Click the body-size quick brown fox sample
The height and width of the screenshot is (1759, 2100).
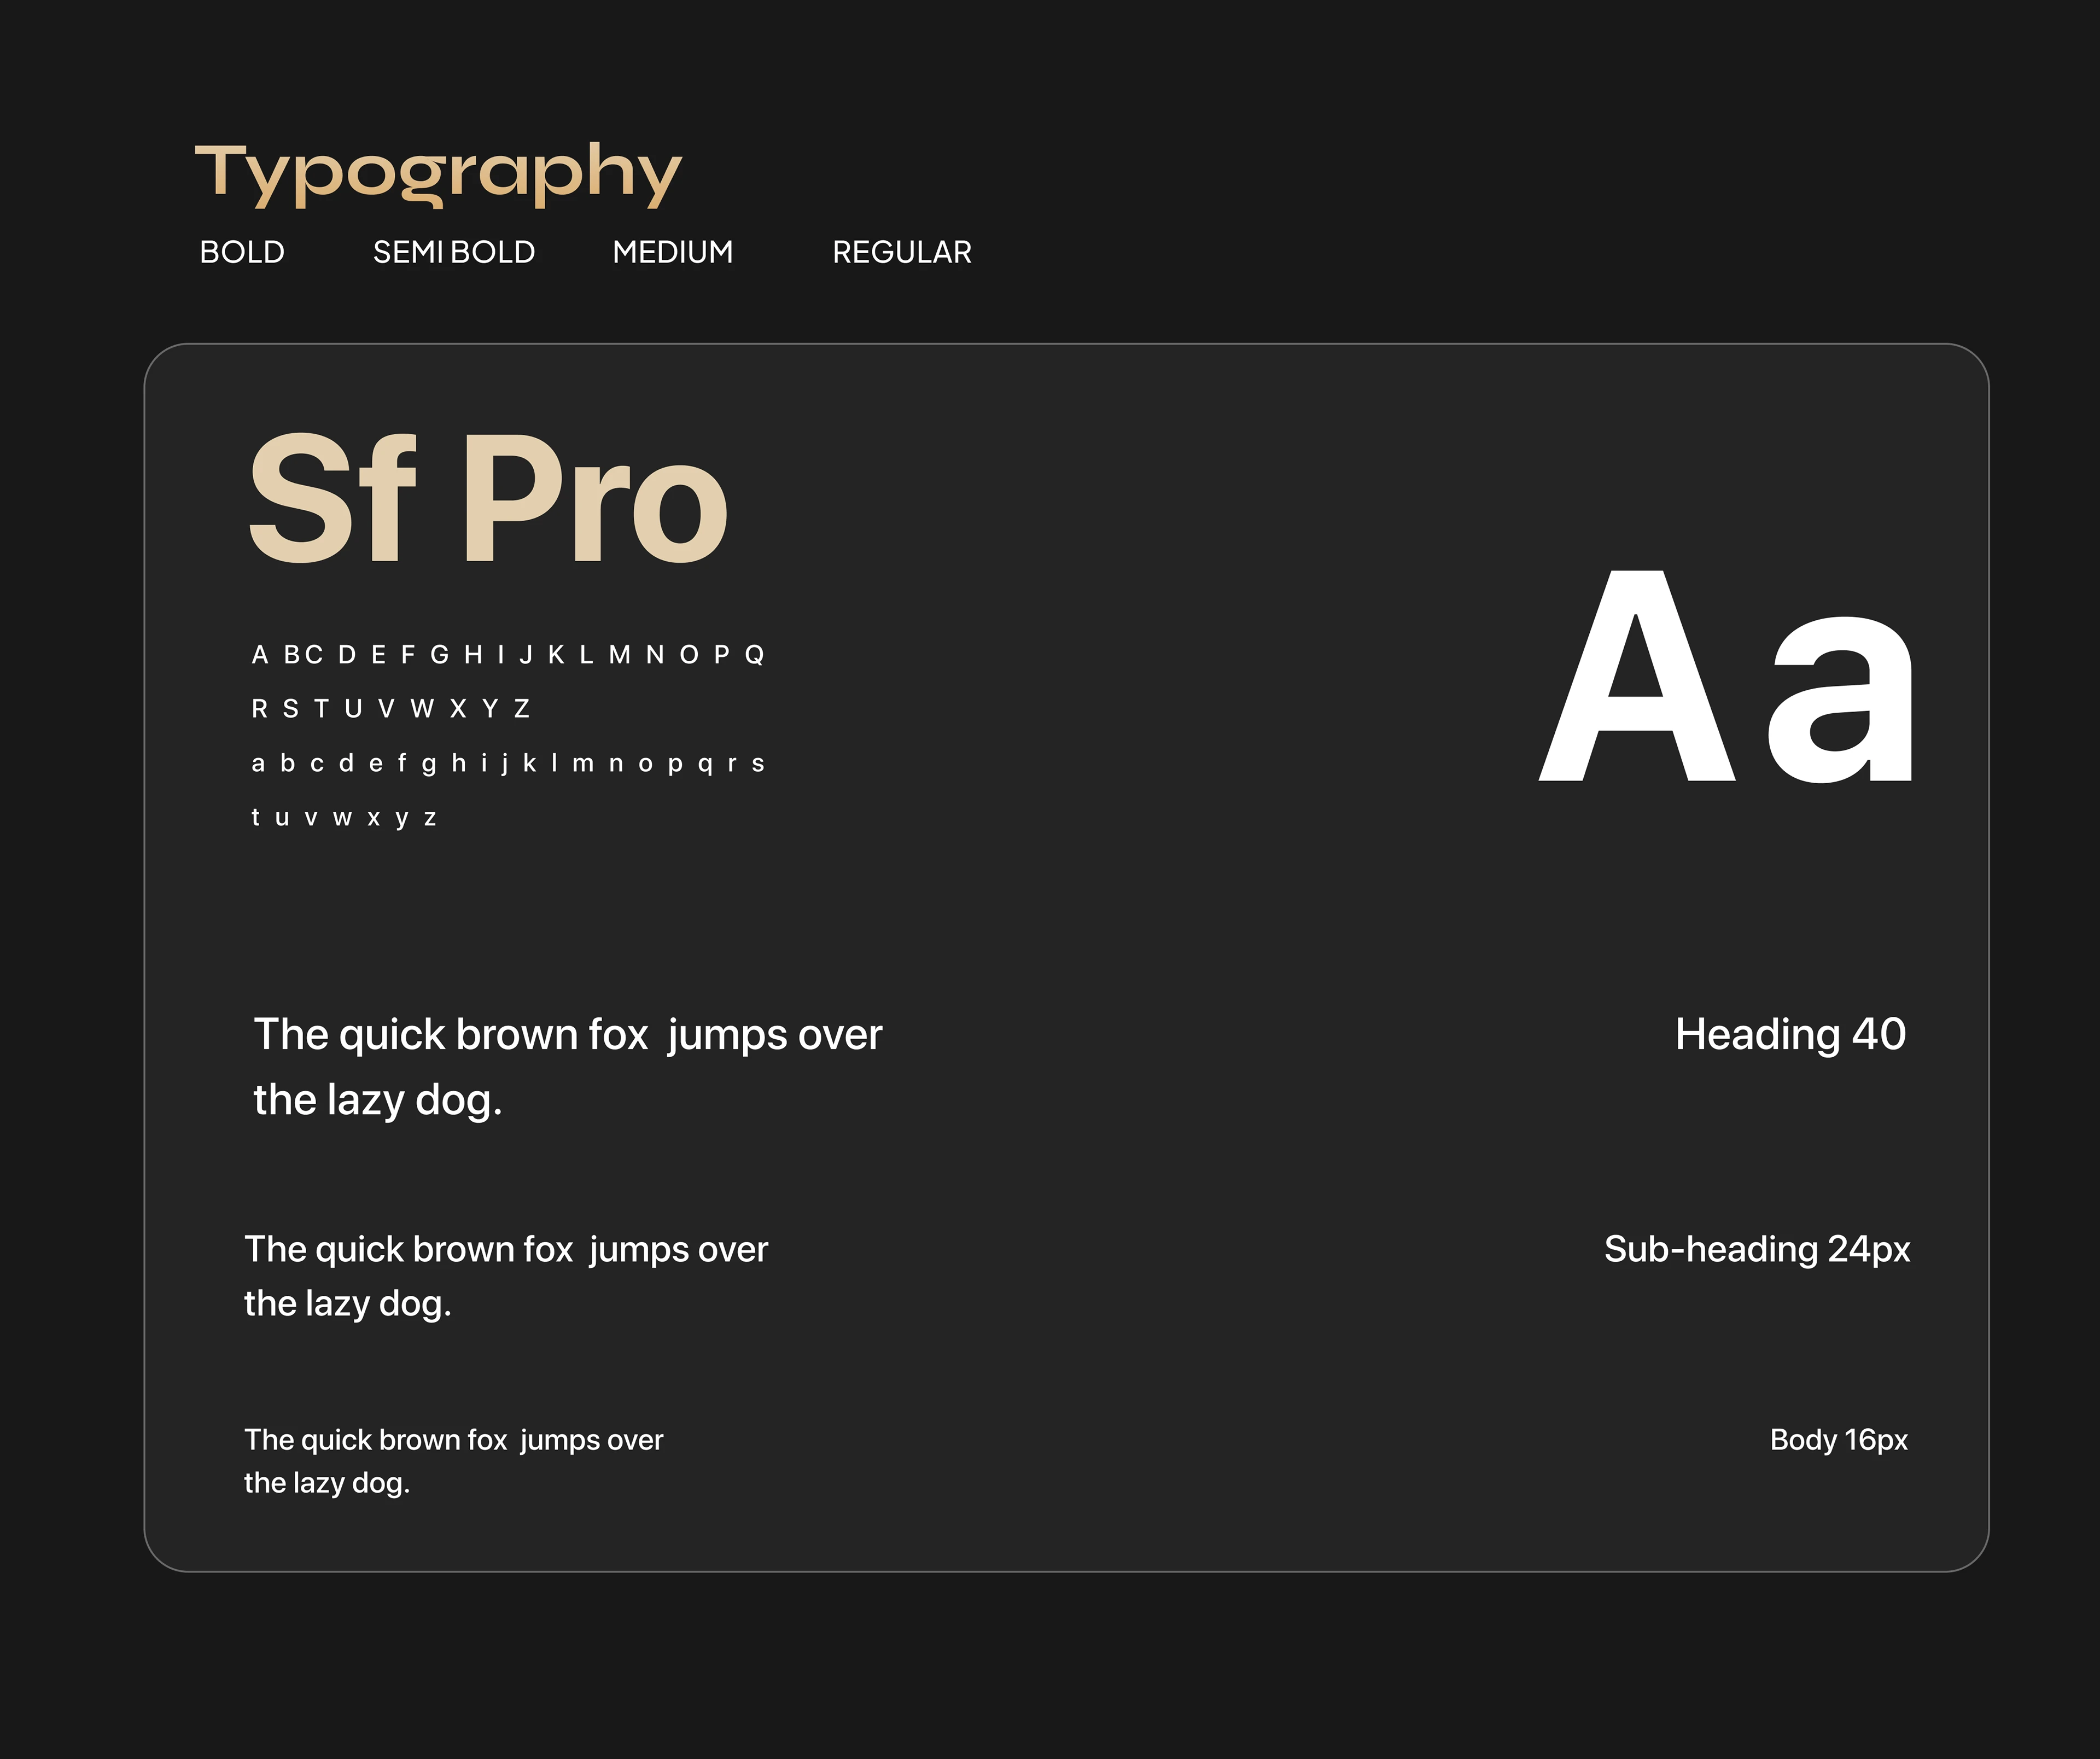[x=453, y=1460]
